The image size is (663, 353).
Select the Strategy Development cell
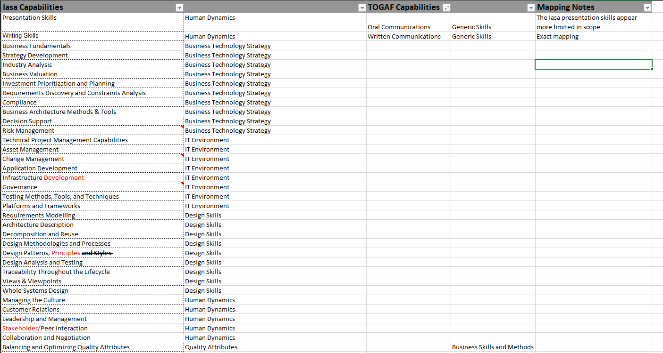click(92, 55)
